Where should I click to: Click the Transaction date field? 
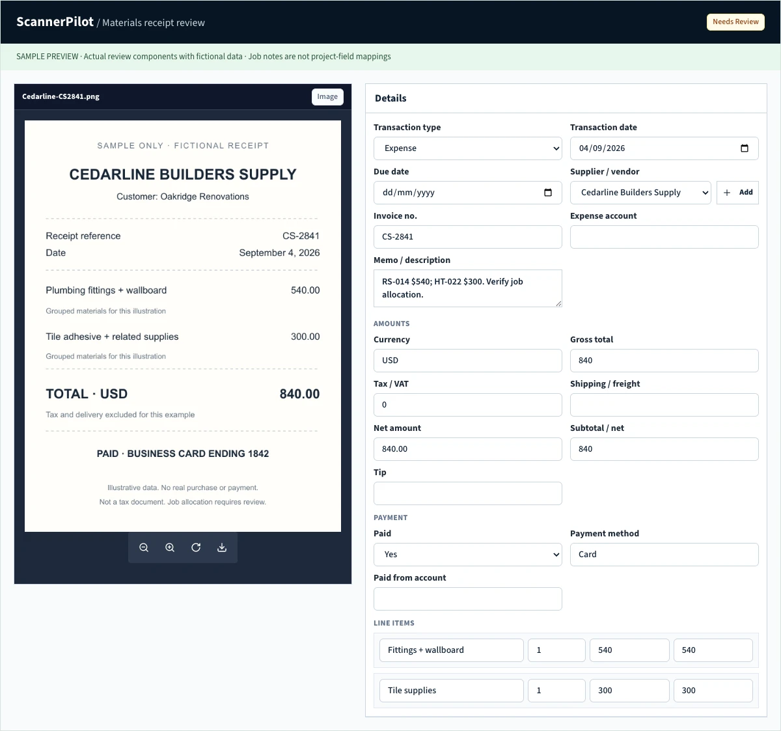pyautogui.click(x=665, y=148)
